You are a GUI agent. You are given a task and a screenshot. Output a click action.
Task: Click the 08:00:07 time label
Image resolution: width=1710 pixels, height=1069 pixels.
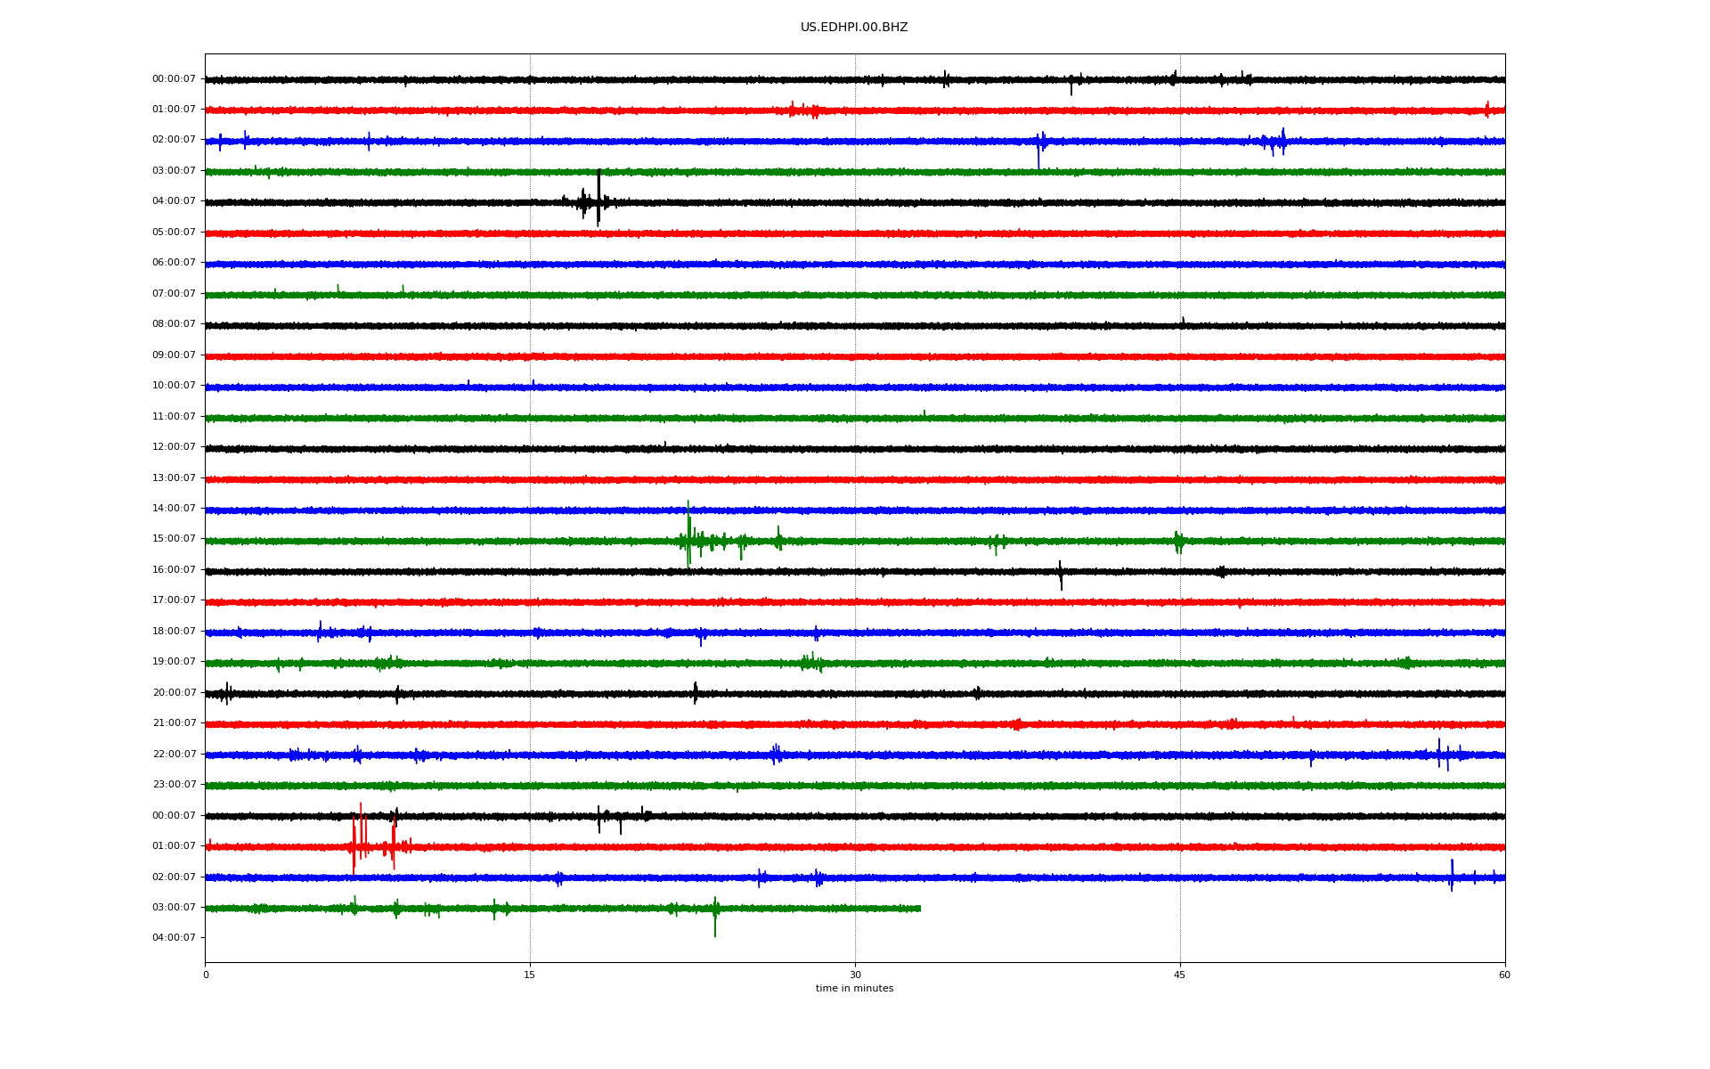point(174,324)
